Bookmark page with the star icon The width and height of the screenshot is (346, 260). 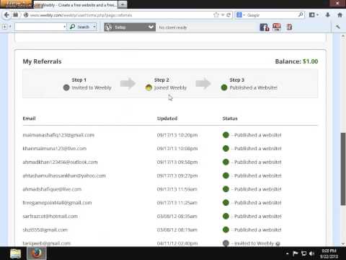coord(216,15)
